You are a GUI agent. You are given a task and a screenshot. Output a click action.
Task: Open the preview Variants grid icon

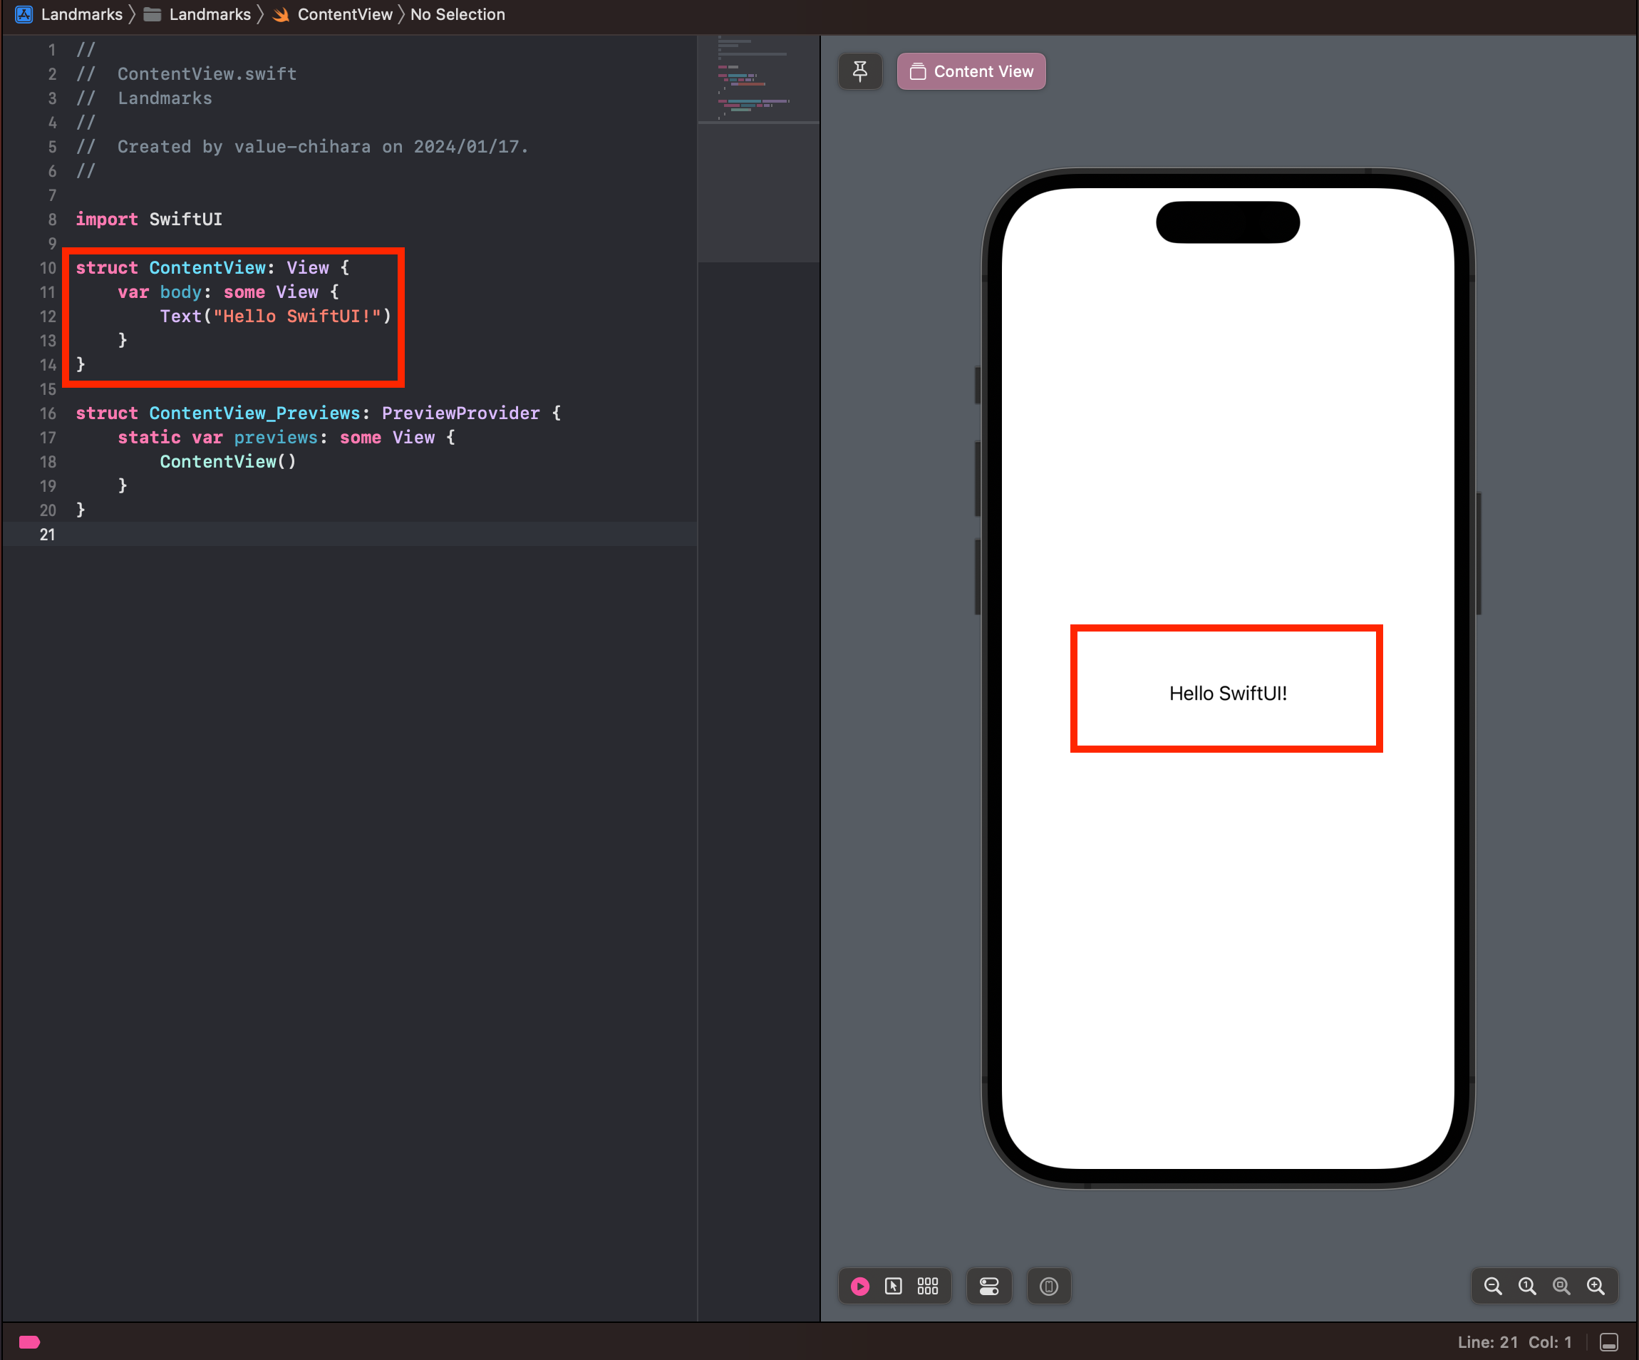point(927,1286)
